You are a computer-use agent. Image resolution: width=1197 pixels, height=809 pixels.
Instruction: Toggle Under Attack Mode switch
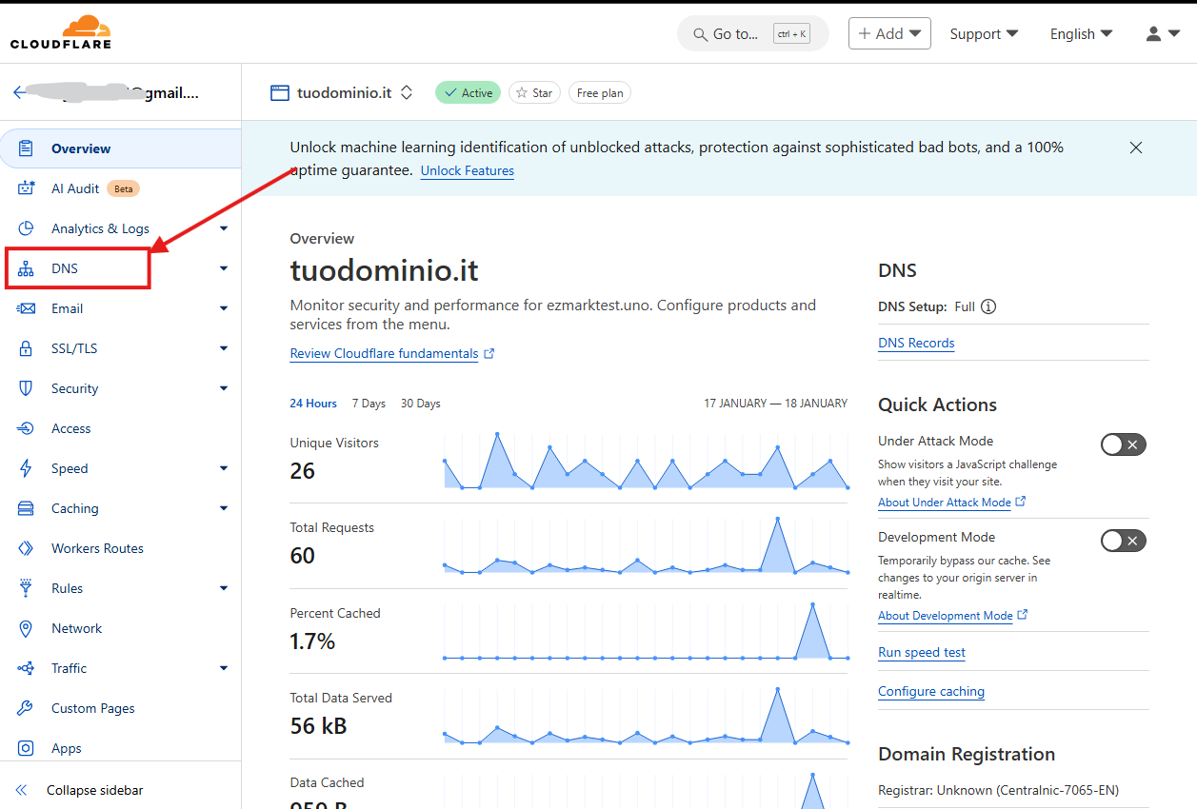click(1123, 444)
